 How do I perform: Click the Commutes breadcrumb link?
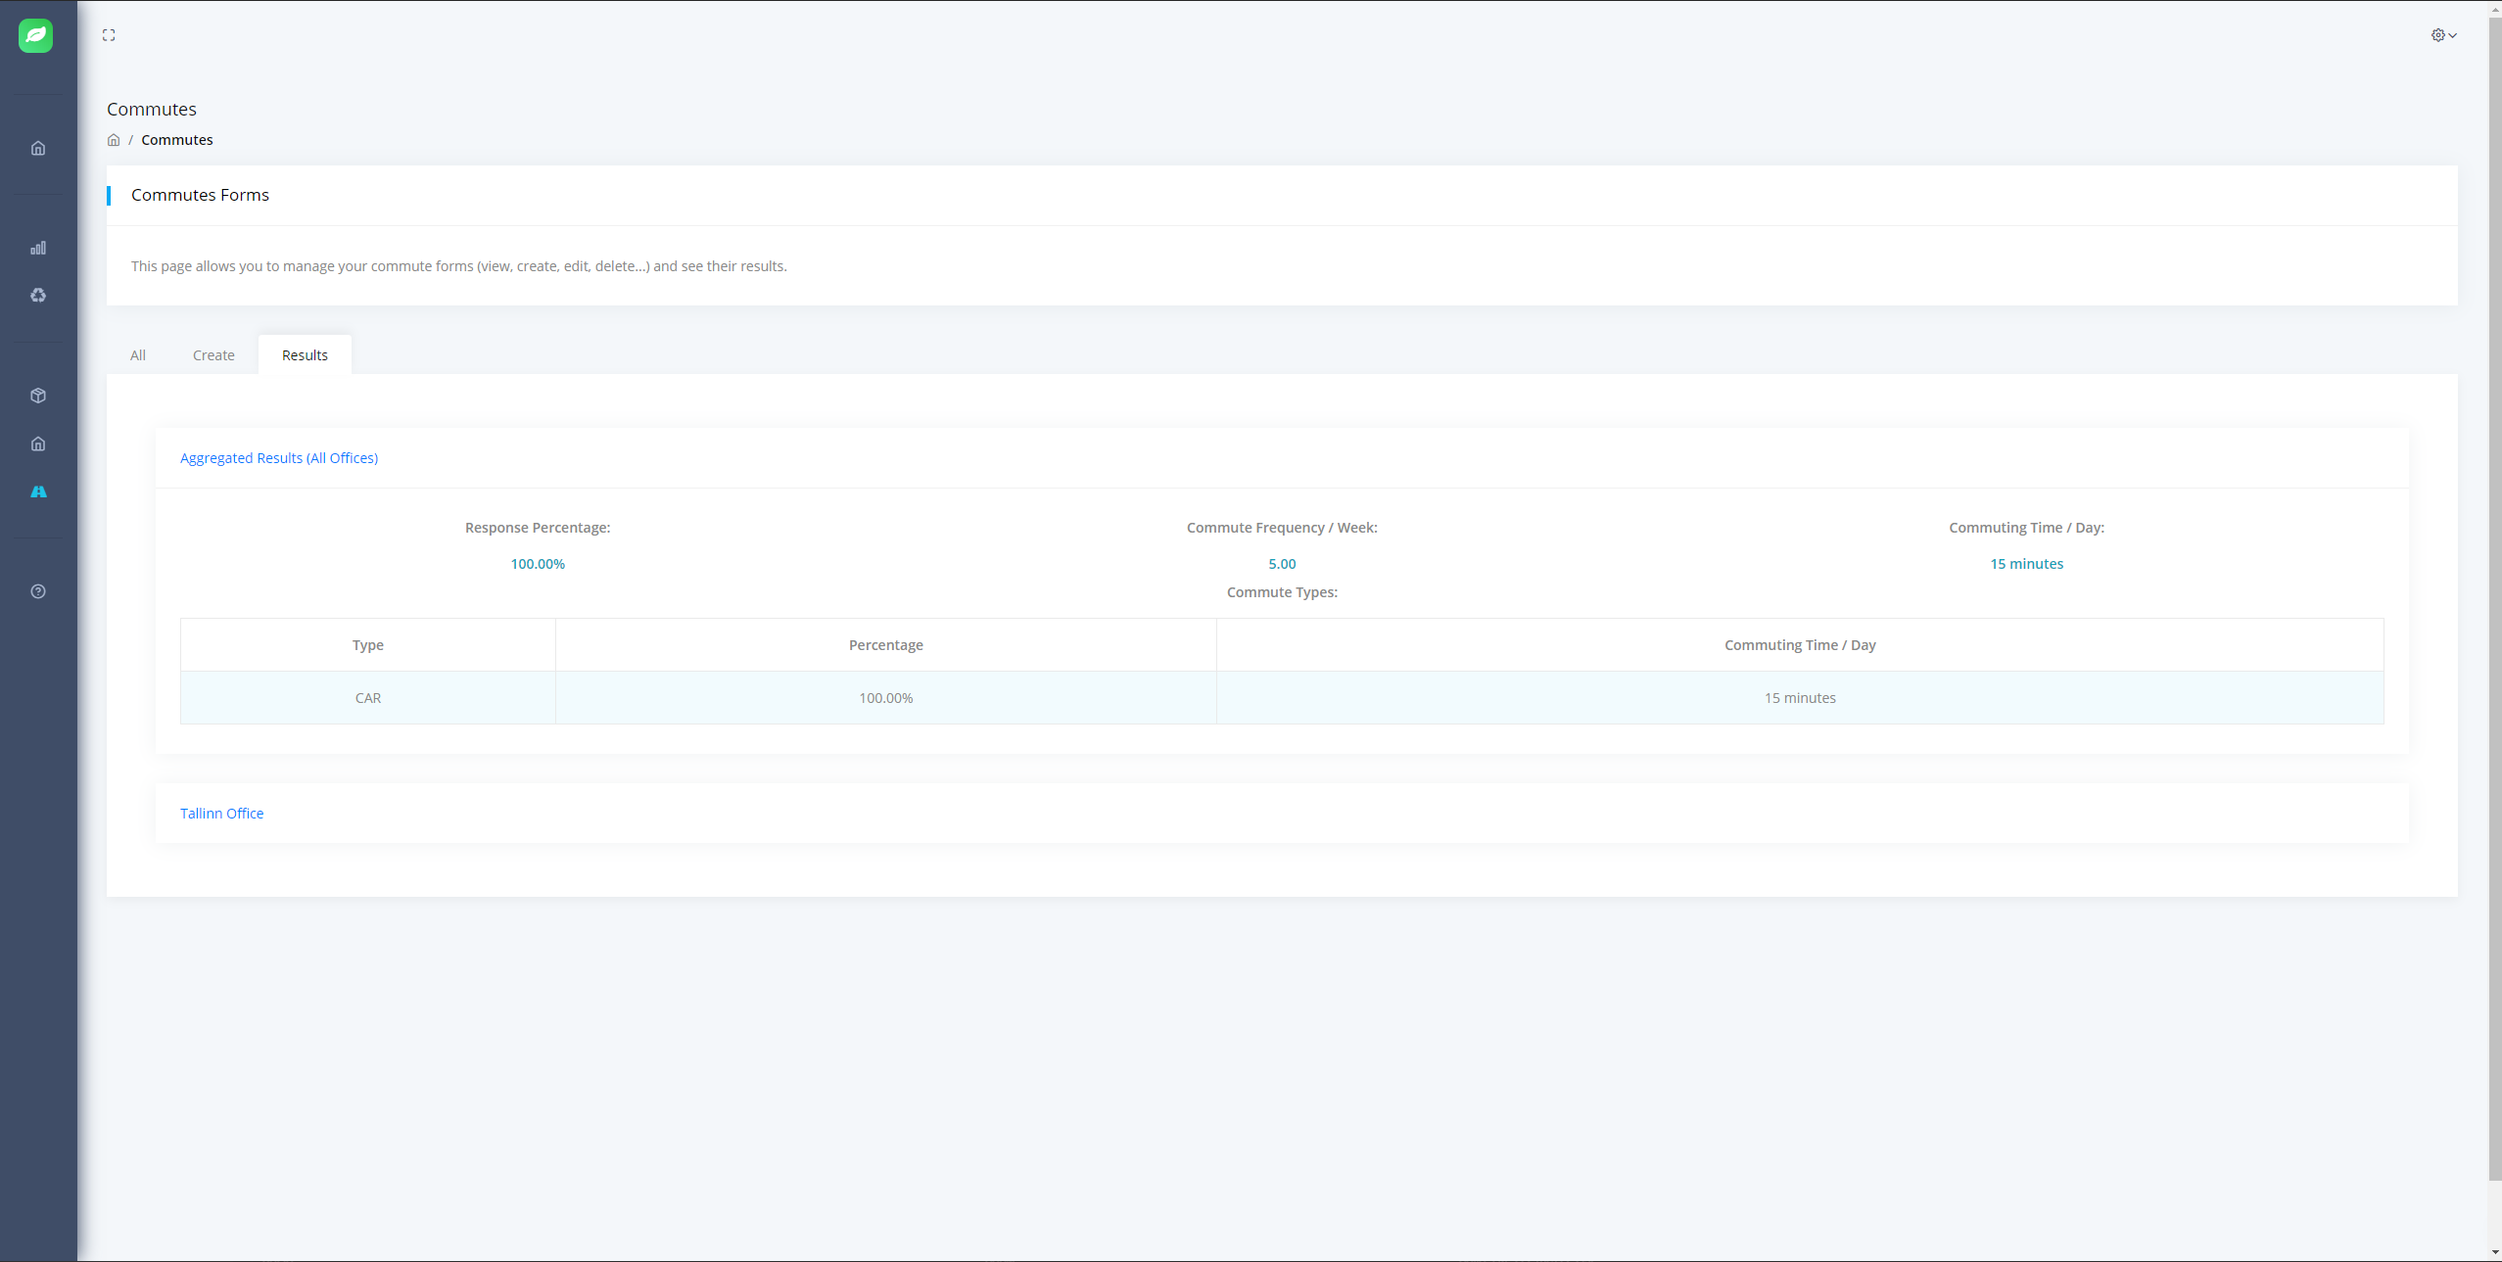click(x=176, y=140)
